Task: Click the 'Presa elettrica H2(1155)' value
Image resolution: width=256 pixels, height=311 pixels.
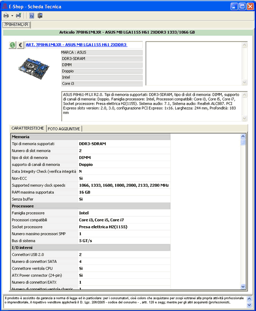Action: click(x=103, y=227)
